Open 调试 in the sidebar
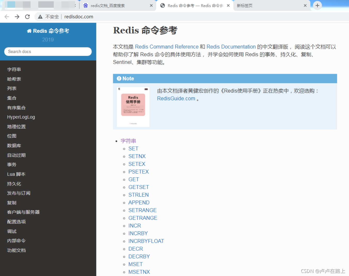Image resolution: width=349 pixels, height=276 pixels. [x=12, y=231]
